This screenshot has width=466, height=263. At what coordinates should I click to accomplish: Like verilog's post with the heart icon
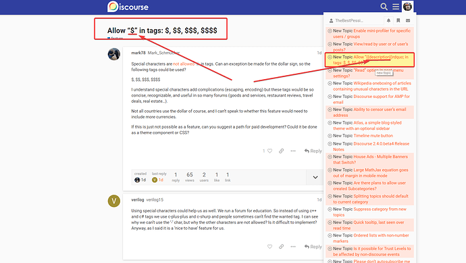click(270, 247)
